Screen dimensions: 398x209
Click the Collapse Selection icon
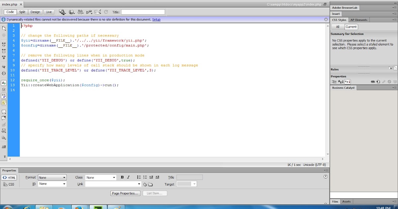(x=4, y=51)
